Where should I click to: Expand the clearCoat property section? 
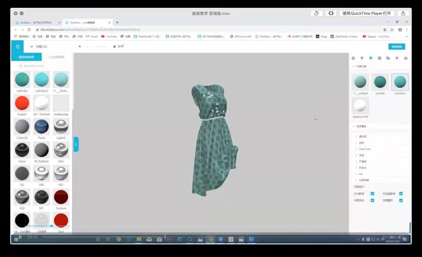364,149
